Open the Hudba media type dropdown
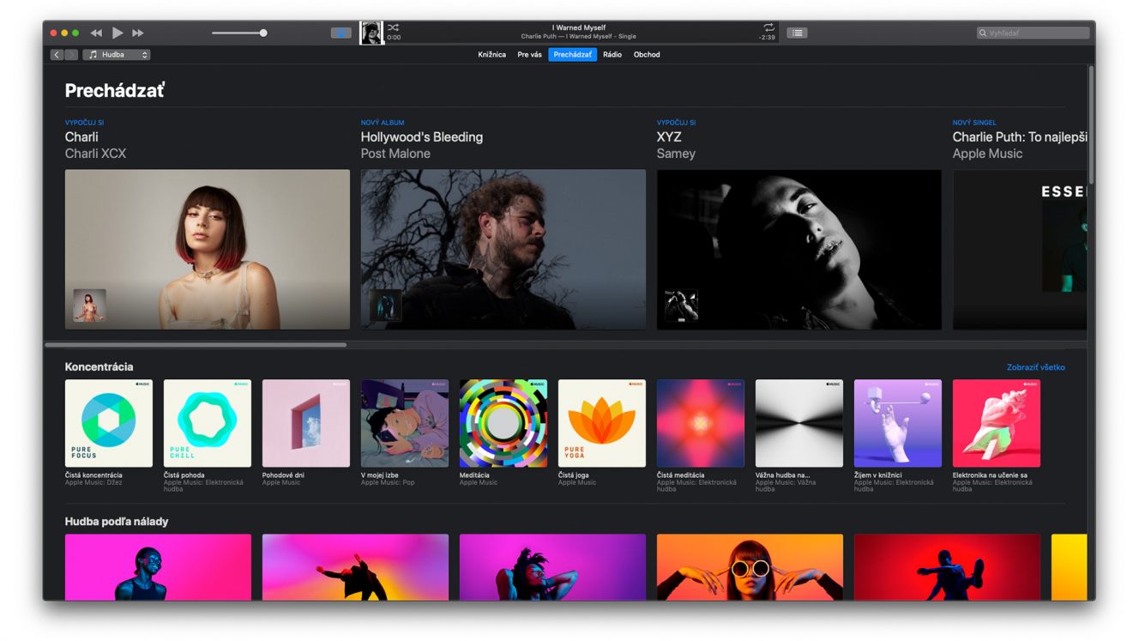The width and height of the screenshot is (1139, 641). 117,55
